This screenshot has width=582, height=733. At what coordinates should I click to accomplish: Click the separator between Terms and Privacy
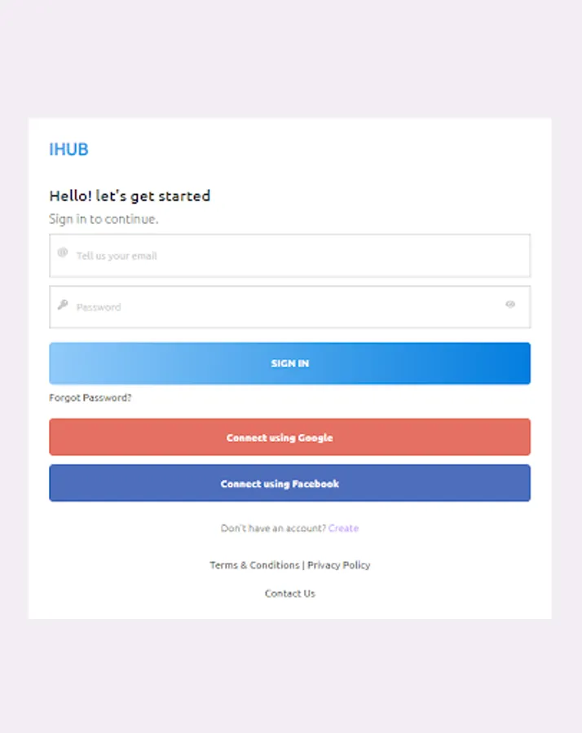303,565
